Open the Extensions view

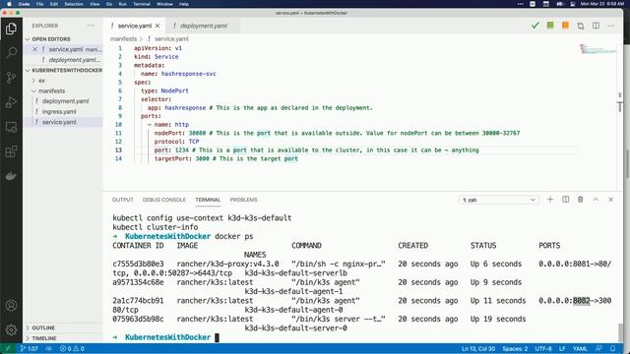pyautogui.click(x=11, y=151)
